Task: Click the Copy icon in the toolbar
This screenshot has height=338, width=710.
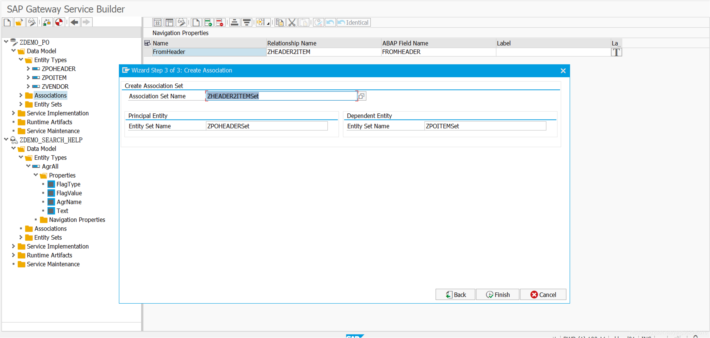Action: 279,22
